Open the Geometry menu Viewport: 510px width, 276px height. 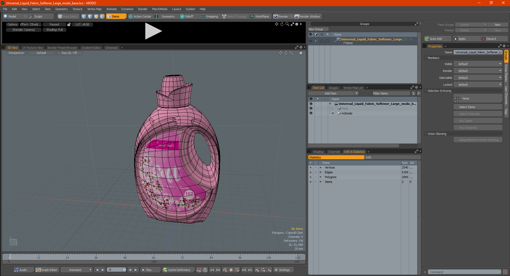coord(61,9)
